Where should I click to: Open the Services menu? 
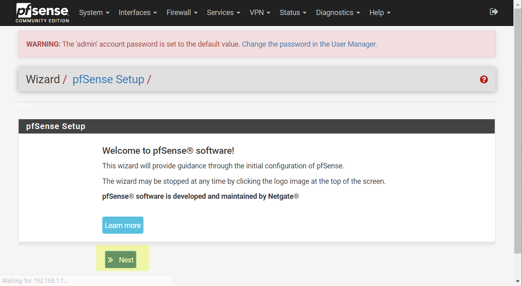point(223,13)
